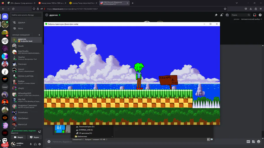
Task: Turn on Видео camera button
Action: [x=18, y=137]
